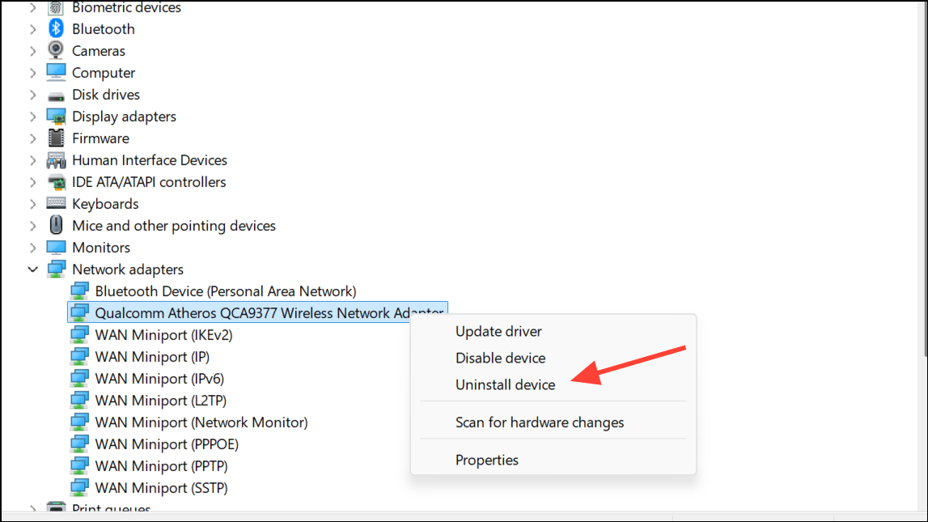
Task: Click the Cameras webcam icon
Action: point(56,51)
